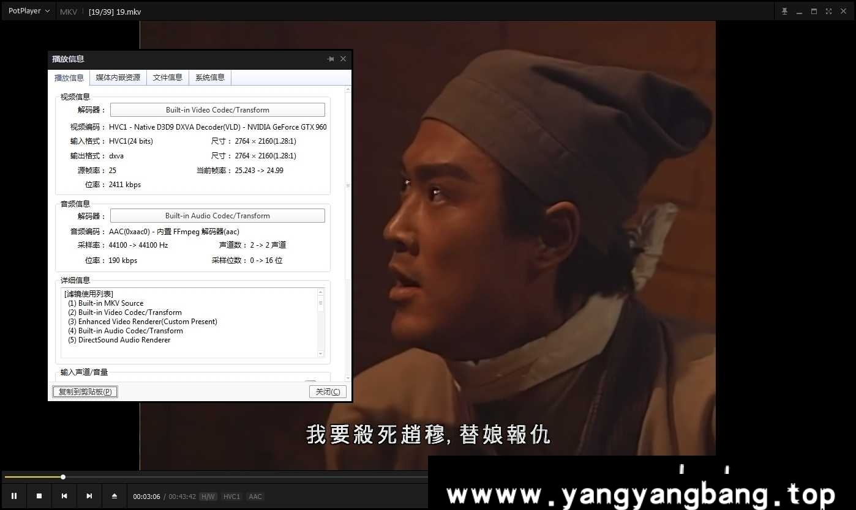
Task: Open the 文件信息 tab
Action: point(168,77)
